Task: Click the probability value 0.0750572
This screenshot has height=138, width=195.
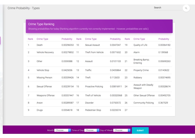Action: pyautogui.click(x=115, y=103)
